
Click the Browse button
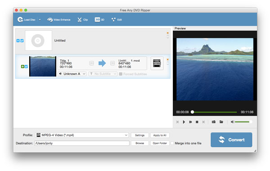coord(139,143)
